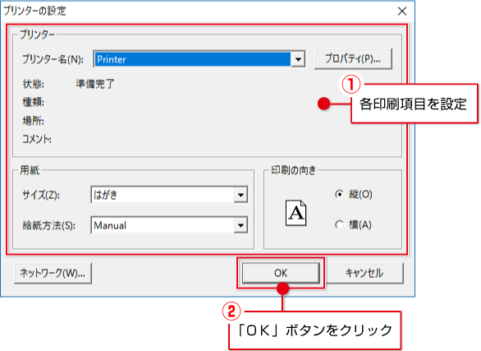Click the 各印刷項目を設定 callout box
The width and height of the screenshot is (481, 351).
(415, 104)
